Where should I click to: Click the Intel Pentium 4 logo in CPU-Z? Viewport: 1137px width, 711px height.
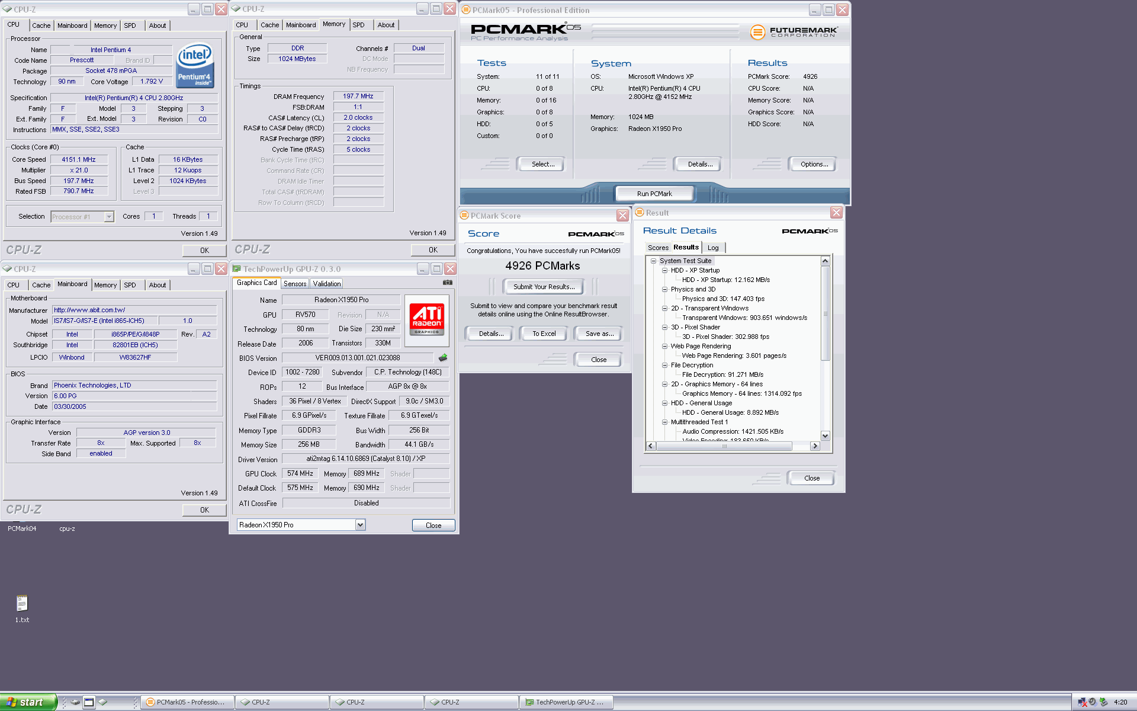click(x=195, y=66)
